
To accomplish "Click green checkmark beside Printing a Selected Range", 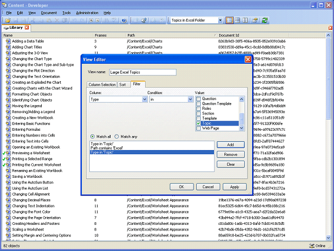I will click(x=4, y=159).
